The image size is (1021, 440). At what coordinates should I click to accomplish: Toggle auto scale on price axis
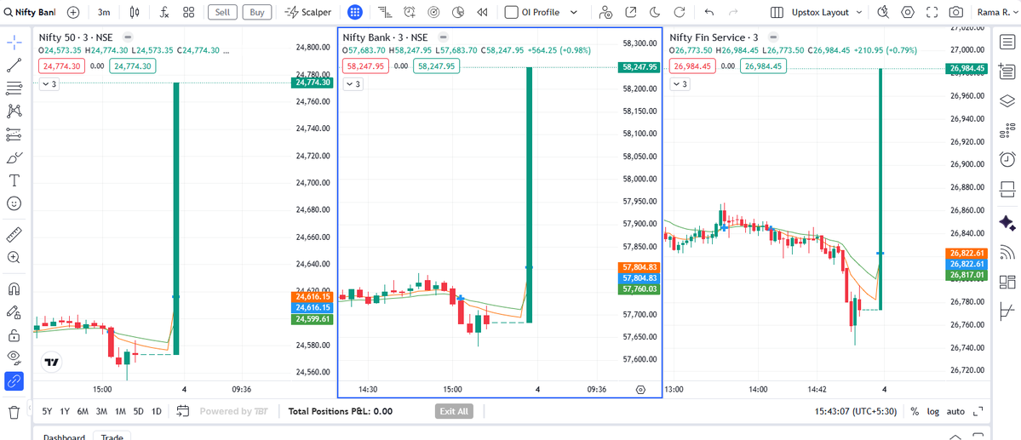(x=955, y=411)
